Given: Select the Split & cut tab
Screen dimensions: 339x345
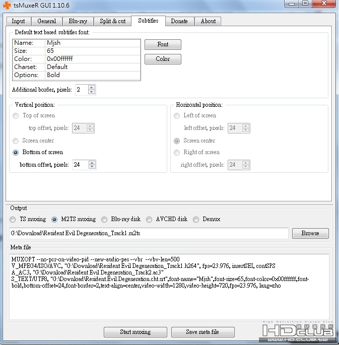Looking at the screenshot, I should (x=113, y=21).
